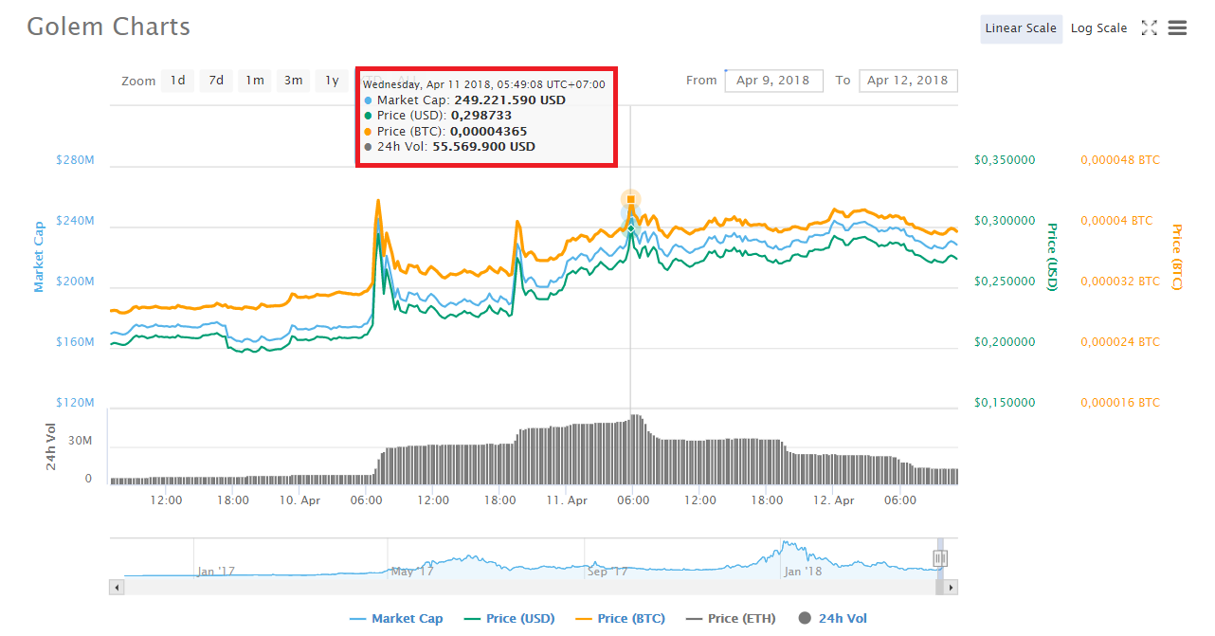Click the $240M axis label
The height and width of the screenshot is (636, 1215).
tap(76, 221)
